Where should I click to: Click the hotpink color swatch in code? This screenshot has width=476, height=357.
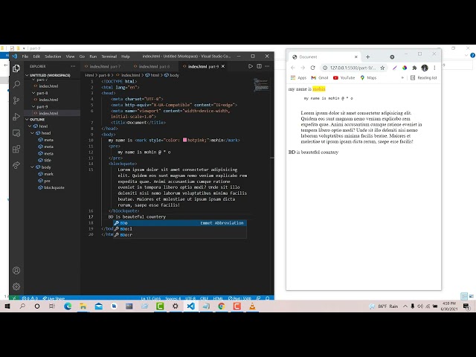184,140
